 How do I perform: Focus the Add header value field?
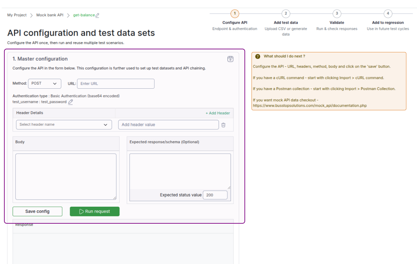tap(169, 125)
